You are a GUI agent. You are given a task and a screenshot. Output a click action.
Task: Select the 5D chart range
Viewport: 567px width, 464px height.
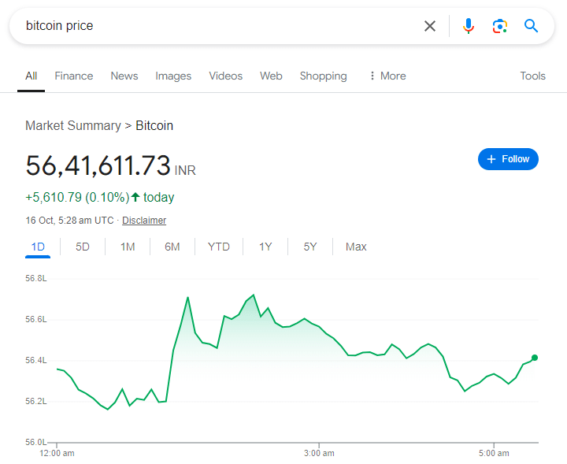83,247
